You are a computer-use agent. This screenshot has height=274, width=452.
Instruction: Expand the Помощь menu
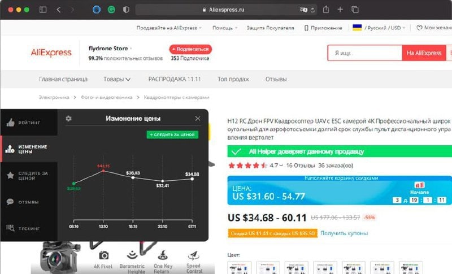(225, 28)
